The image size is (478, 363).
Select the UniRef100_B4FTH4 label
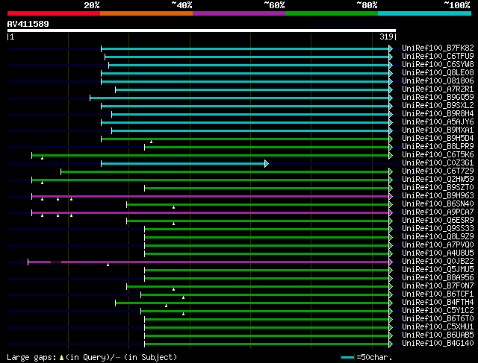coord(438,303)
